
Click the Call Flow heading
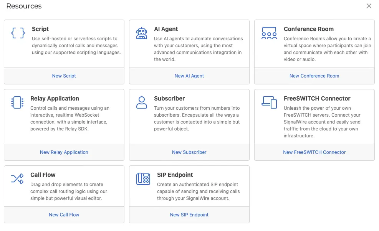coord(43,175)
